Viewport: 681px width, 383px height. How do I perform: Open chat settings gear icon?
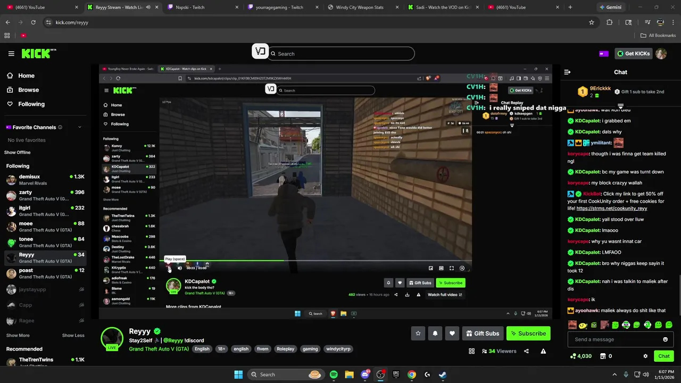tap(645, 356)
